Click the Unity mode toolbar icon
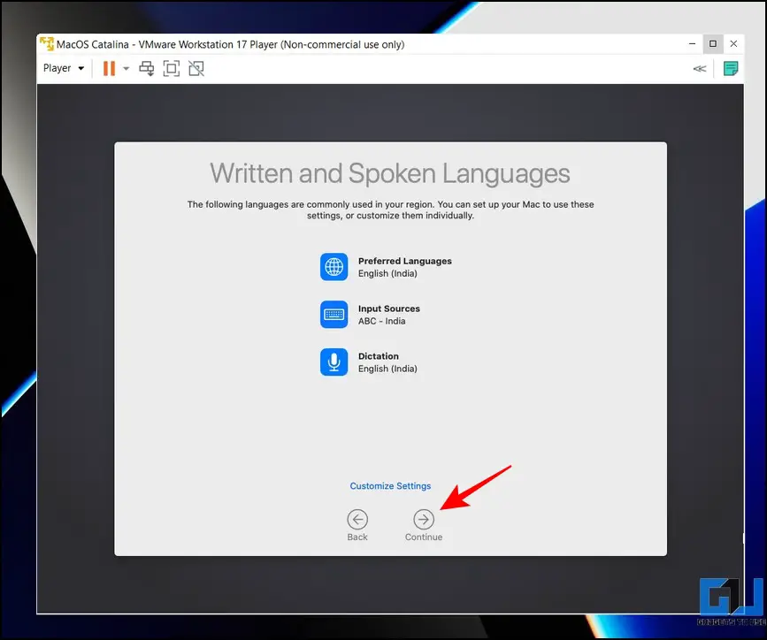Screen dimensions: 767x640 pos(196,68)
